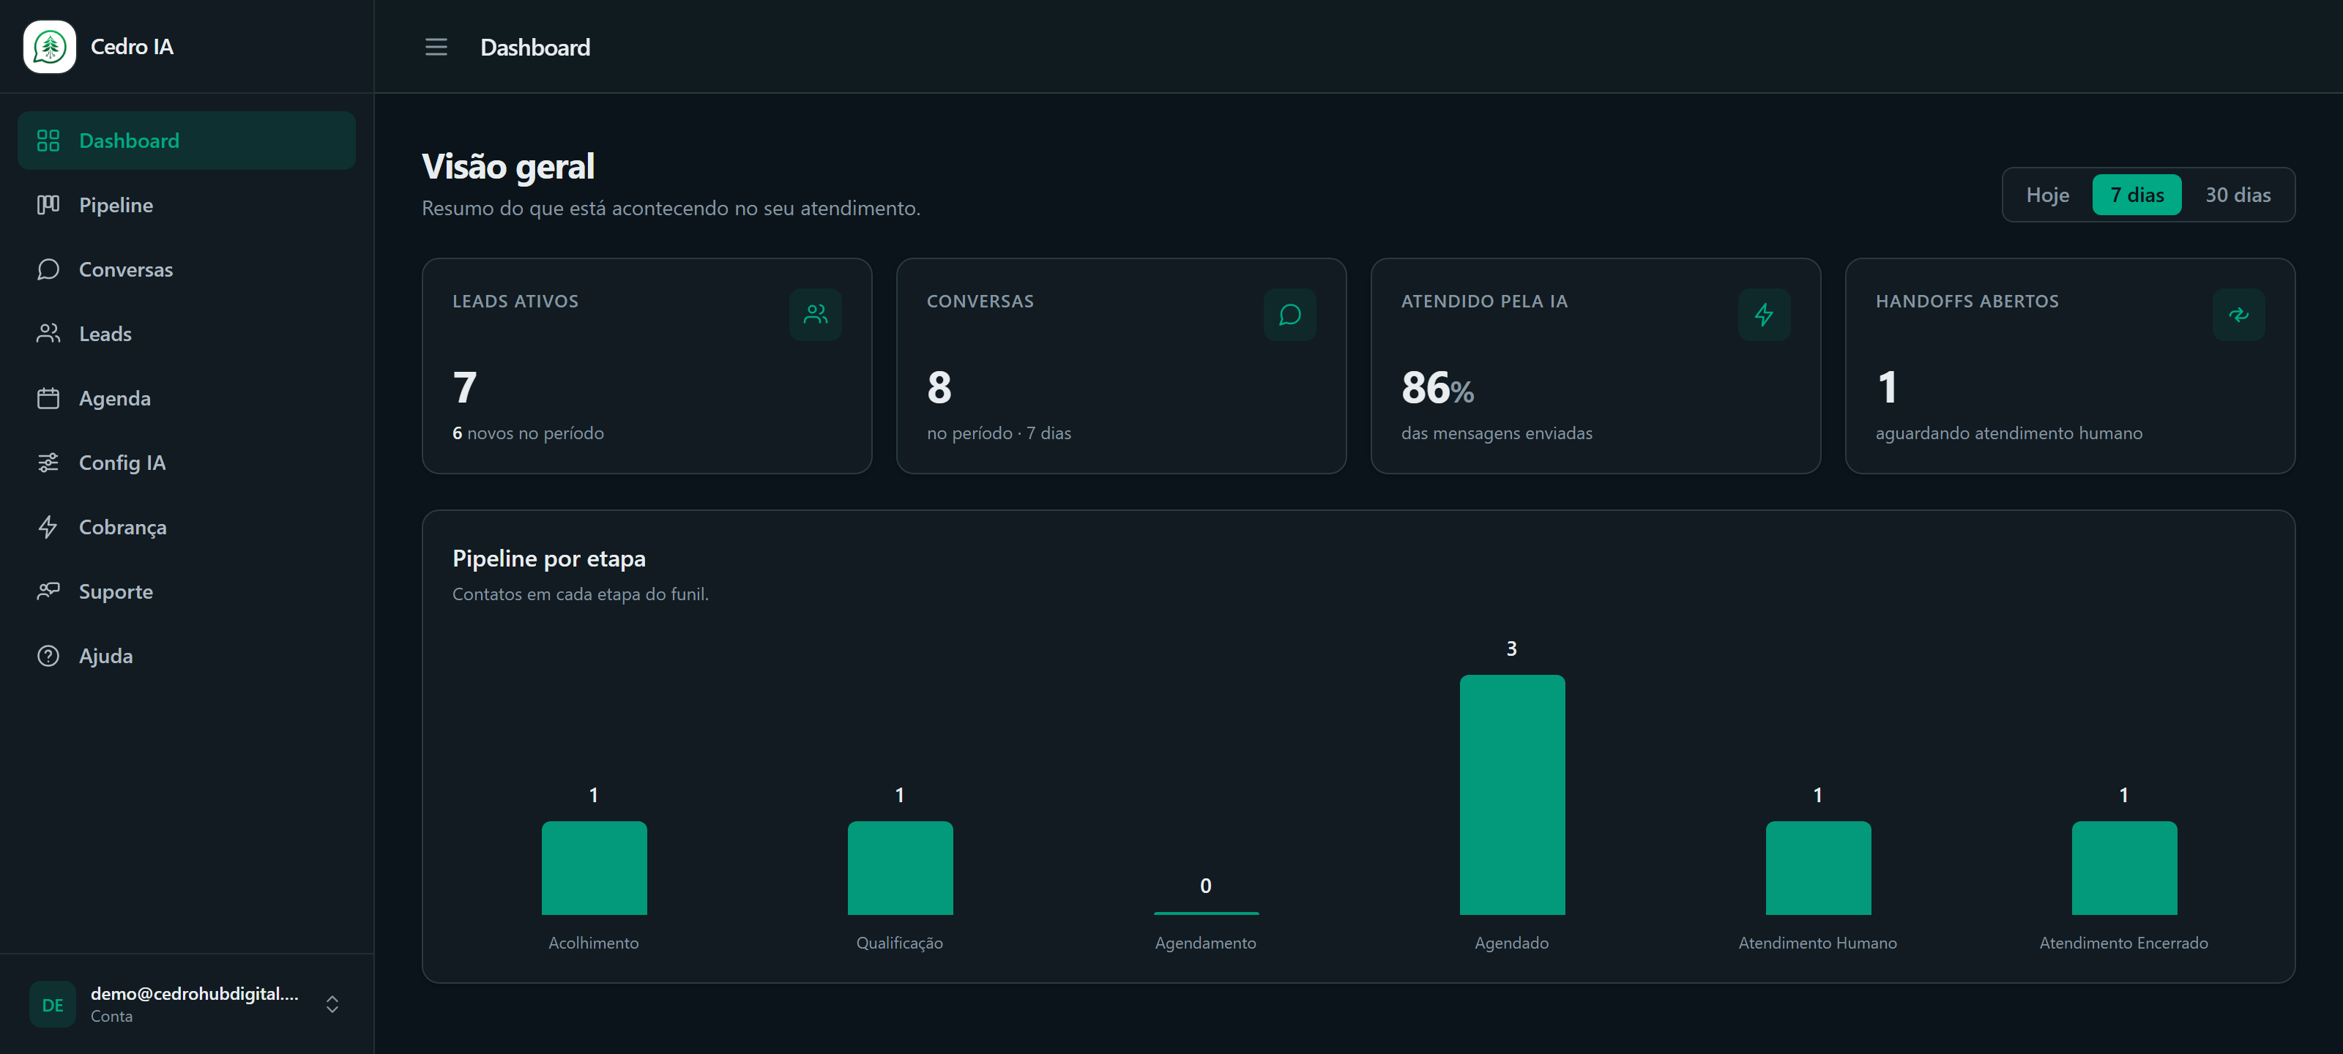Click the DE account avatar
2343x1054 pixels.
[x=53, y=1004]
